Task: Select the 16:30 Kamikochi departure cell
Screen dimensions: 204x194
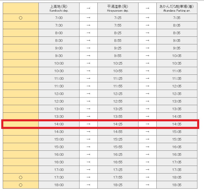Action: 59,162
